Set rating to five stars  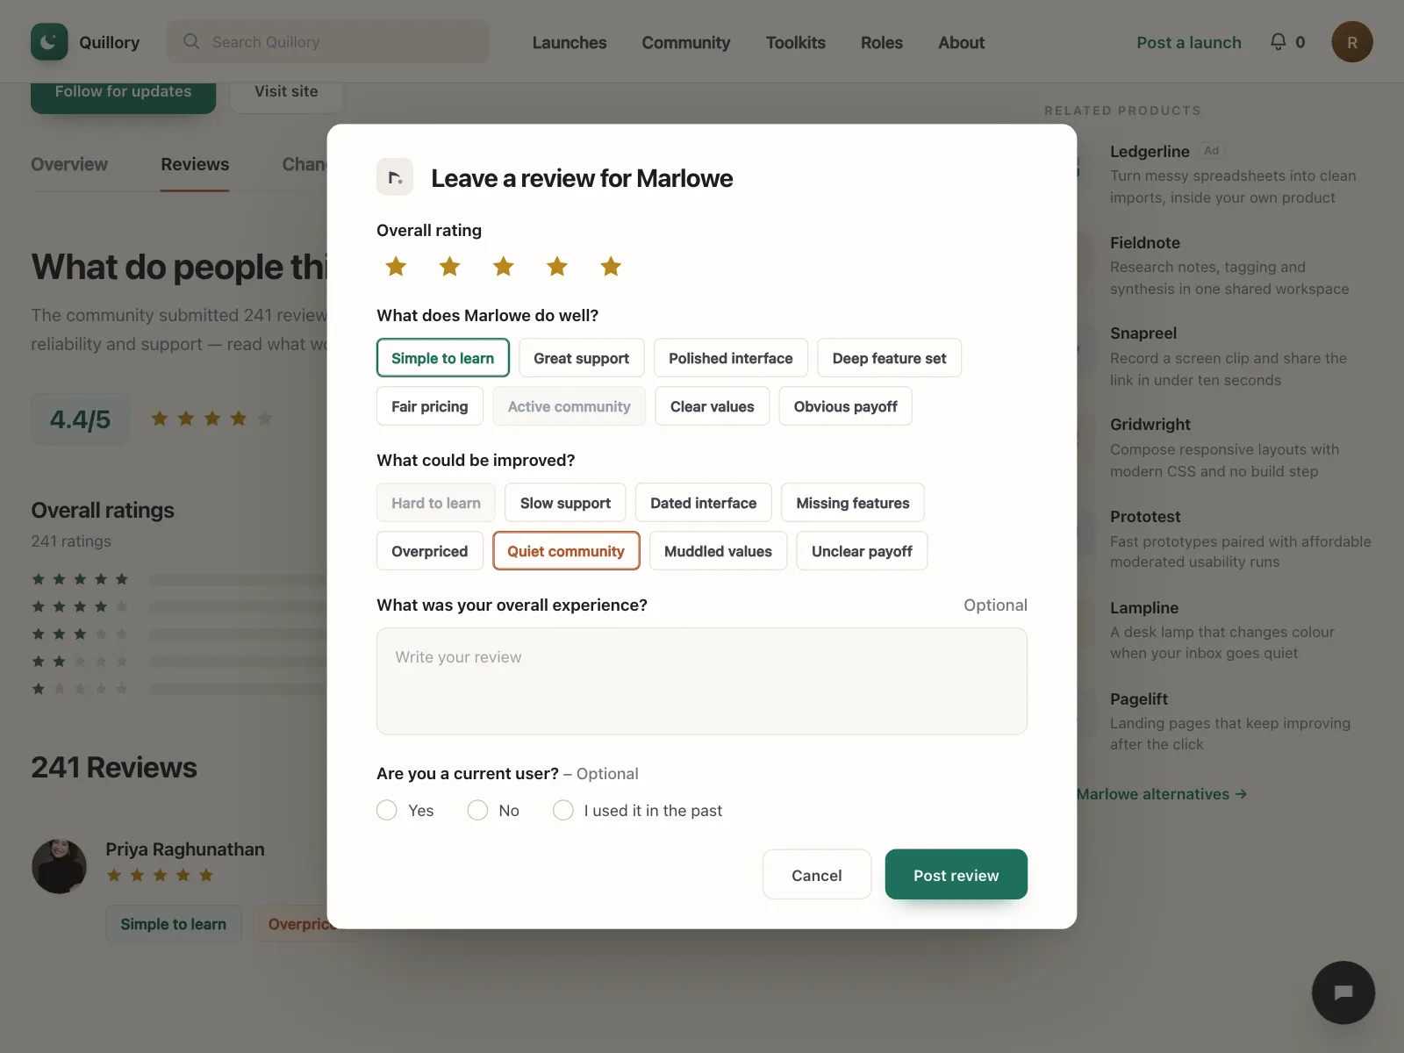[x=611, y=266]
